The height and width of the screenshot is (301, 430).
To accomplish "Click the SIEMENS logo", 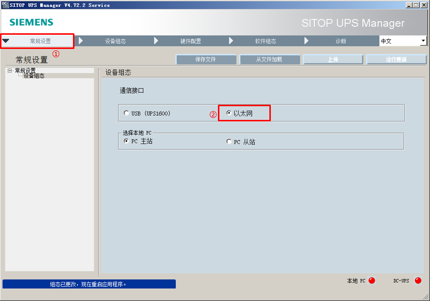I will (x=31, y=22).
